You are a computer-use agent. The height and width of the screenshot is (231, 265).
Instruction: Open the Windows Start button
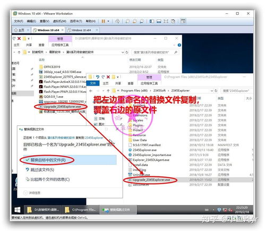(18, 210)
